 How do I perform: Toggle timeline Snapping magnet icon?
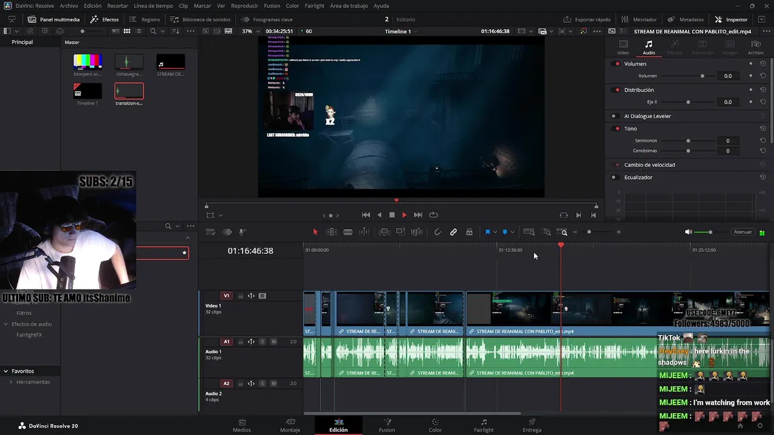(x=438, y=232)
